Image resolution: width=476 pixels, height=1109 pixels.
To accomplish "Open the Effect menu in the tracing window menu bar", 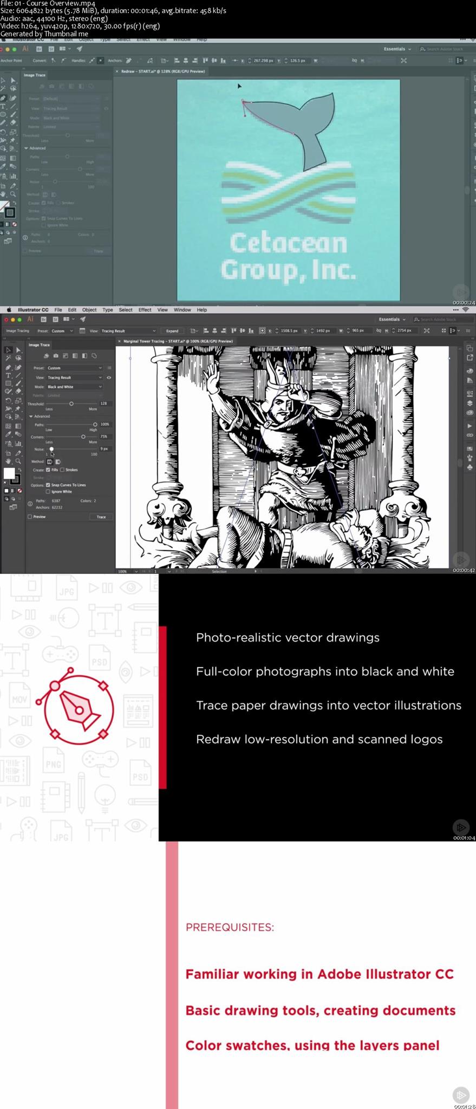I will point(145,310).
